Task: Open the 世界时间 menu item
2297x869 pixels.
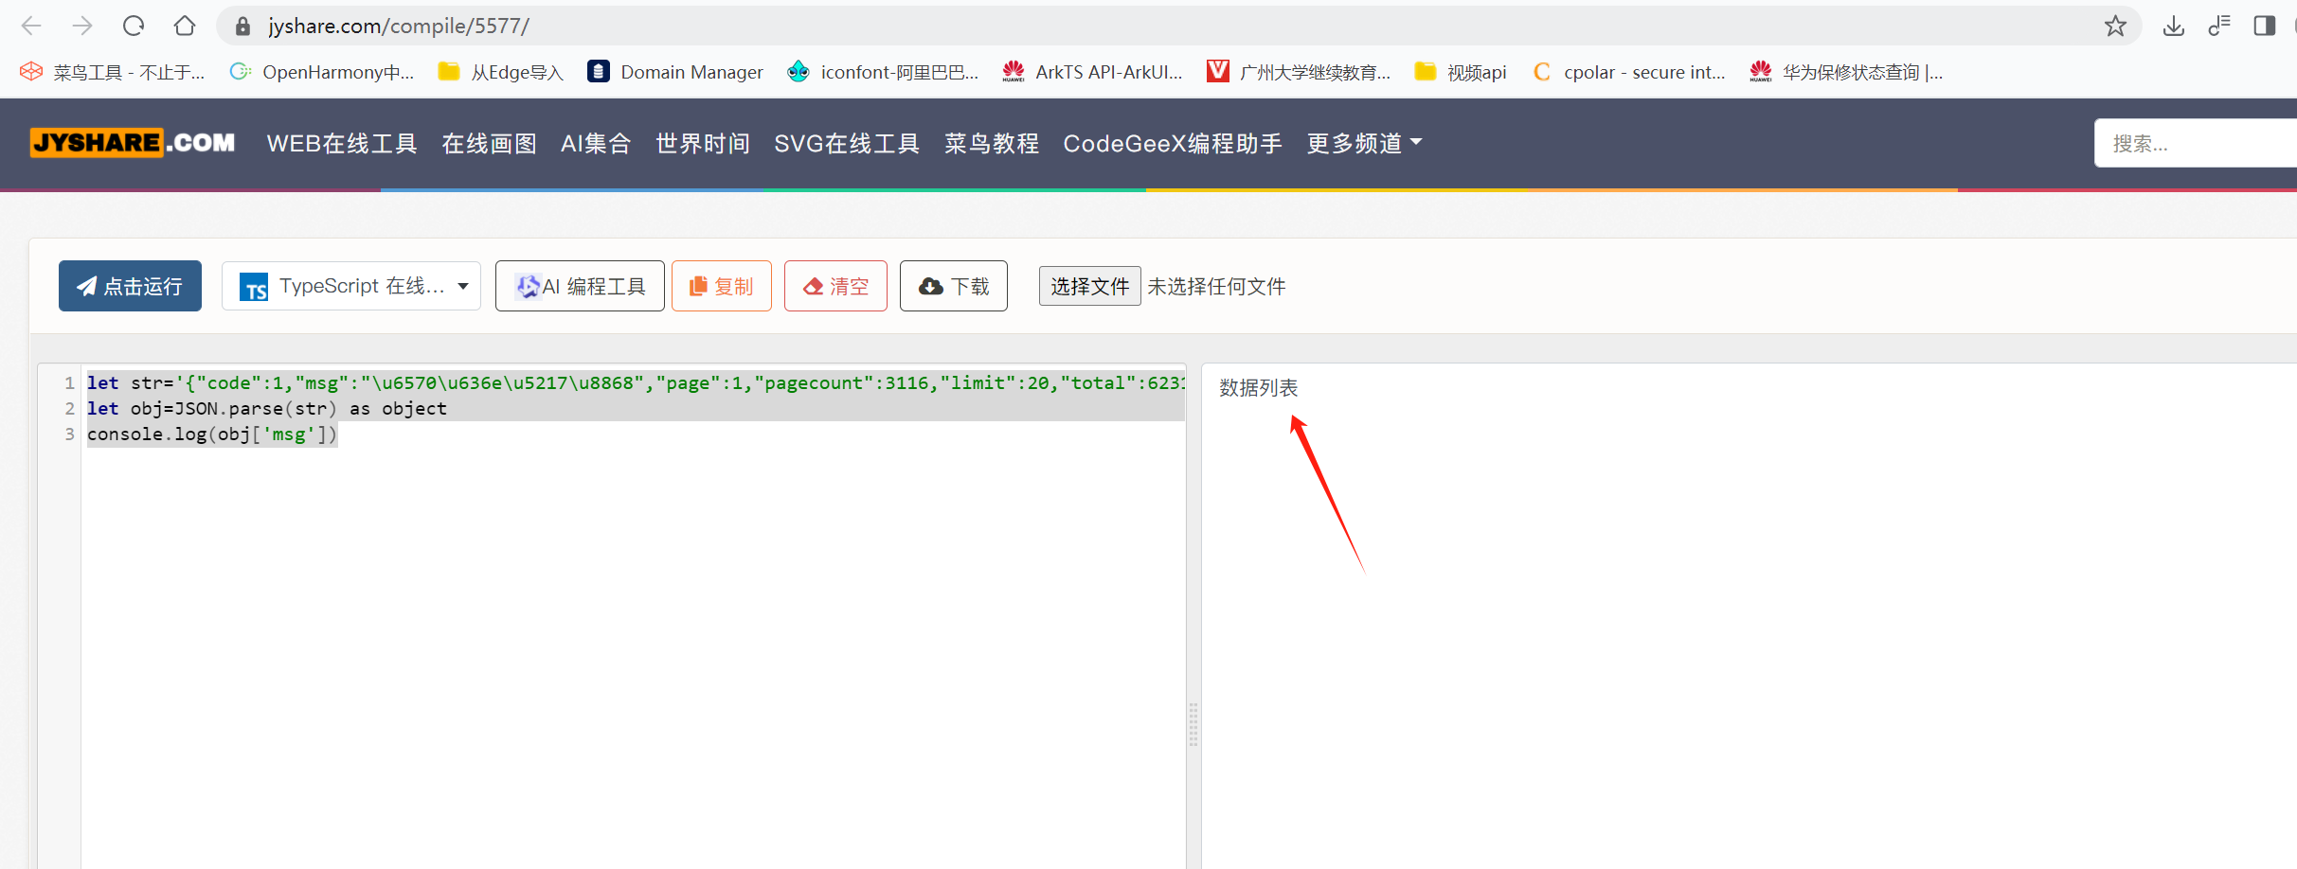Action: click(703, 143)
